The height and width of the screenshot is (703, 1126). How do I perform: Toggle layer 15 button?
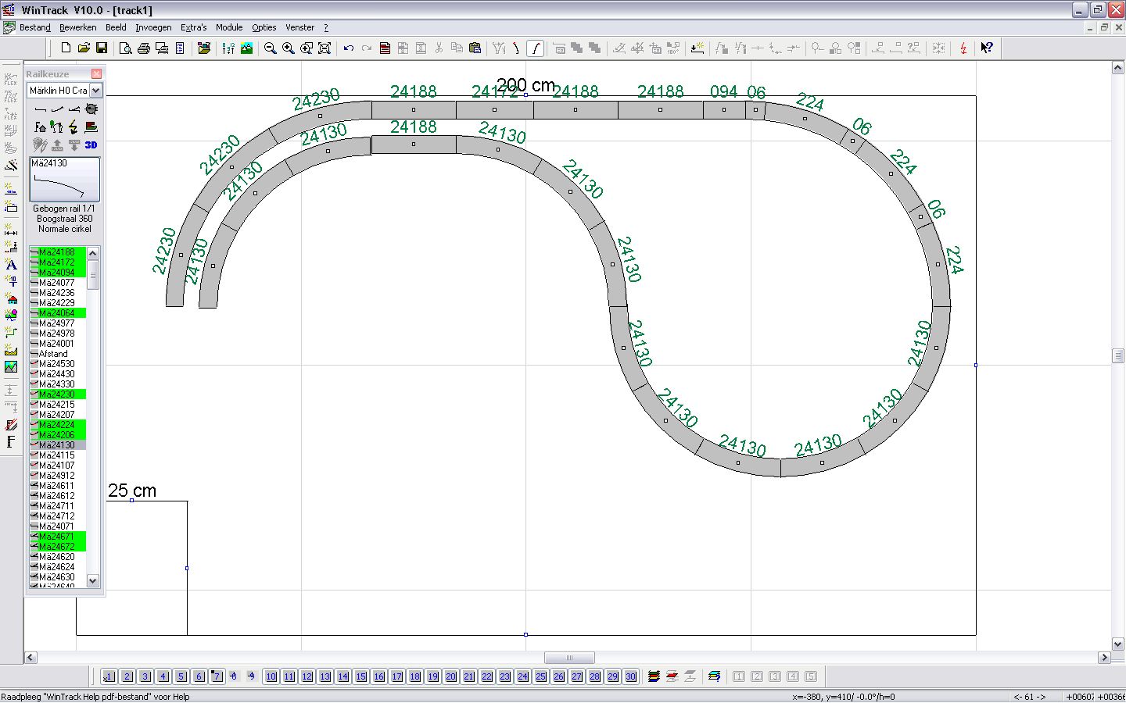click(x=360, y=676)
